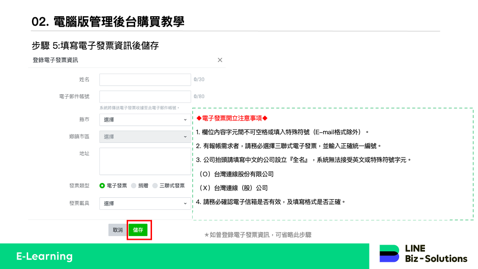Click the 姓名 text field

point(145,79)
